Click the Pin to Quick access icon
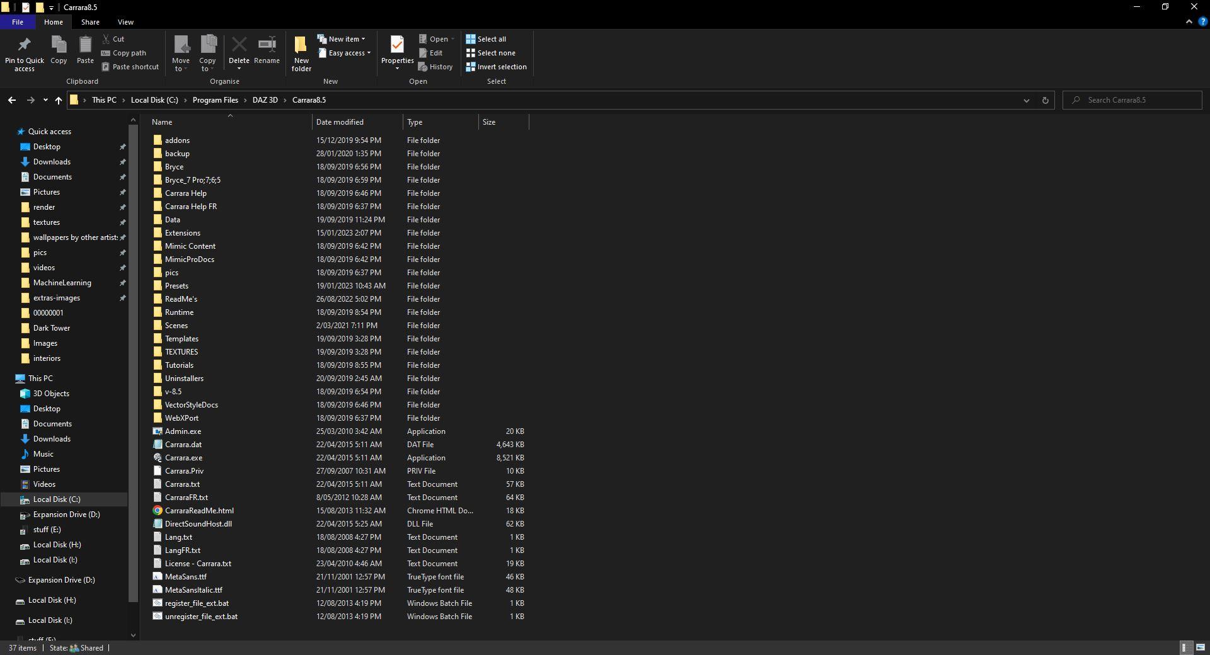Image resolution: width=1210 pixels, height=655 pixels. [25, 45]
